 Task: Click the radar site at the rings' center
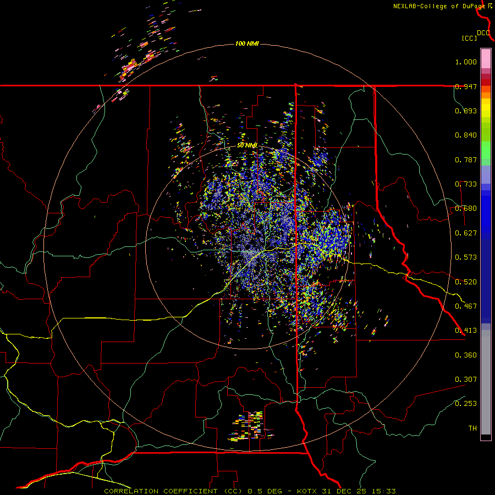tap(248, 247)
